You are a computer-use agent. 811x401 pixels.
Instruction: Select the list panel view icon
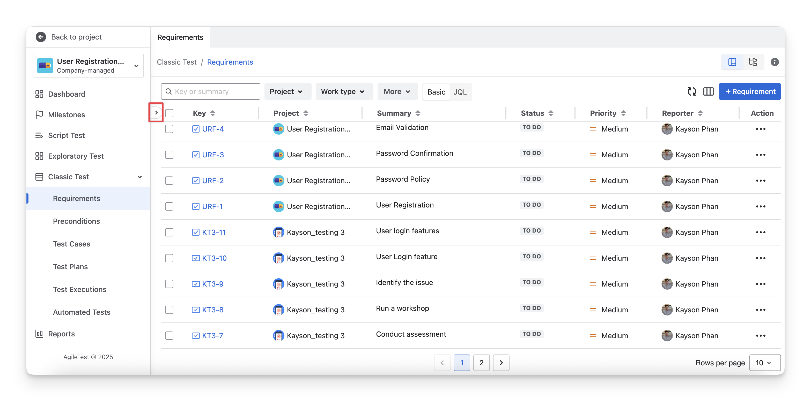732,62
